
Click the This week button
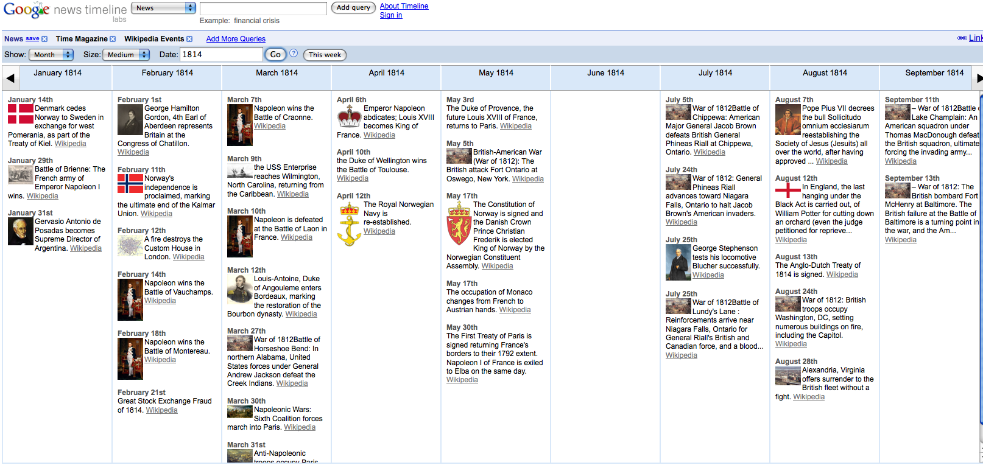click(325, 55)
